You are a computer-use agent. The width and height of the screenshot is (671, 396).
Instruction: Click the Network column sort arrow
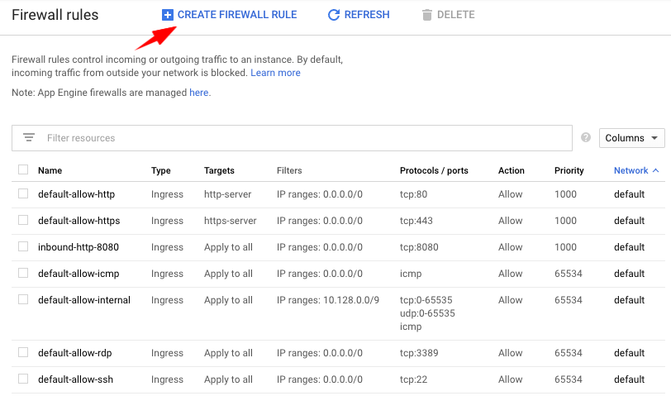coord(656,170)
